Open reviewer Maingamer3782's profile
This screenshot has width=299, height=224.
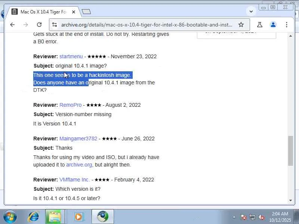78,139
